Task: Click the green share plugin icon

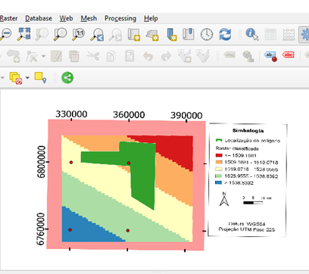Action: 67,78
